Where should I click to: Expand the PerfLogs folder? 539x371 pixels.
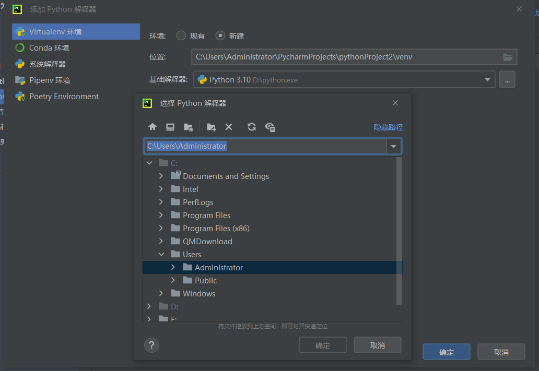pyautogui.click(x=161, y=202)
